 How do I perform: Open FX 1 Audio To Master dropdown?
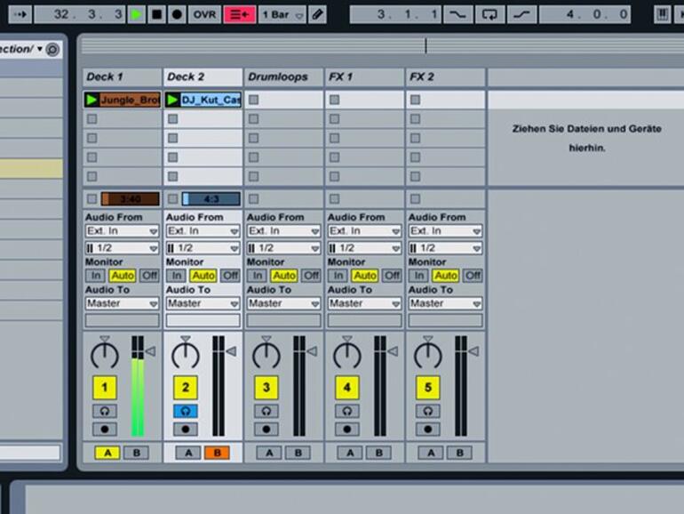364,303
